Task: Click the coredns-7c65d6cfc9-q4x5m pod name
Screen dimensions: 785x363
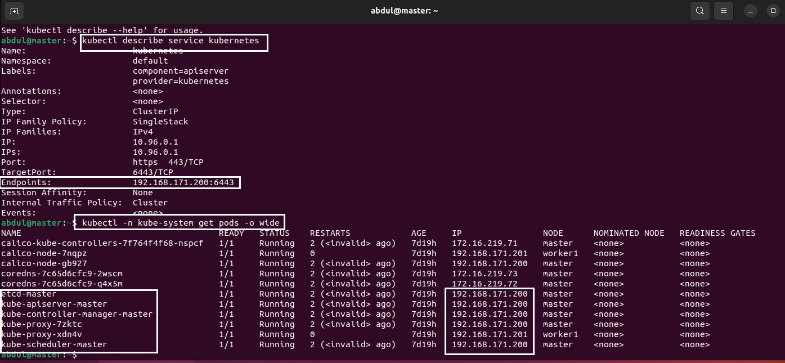Action: (61, 284)
